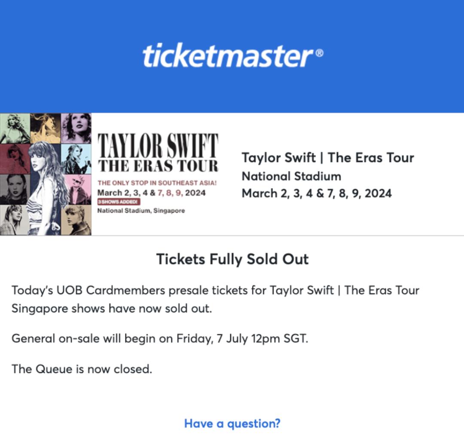Click the event dates 'March 2, 3, 4 & 7, 8, 9, 2024' on right
This screenshot has height=437, width=464.
(x=317, y=193)
